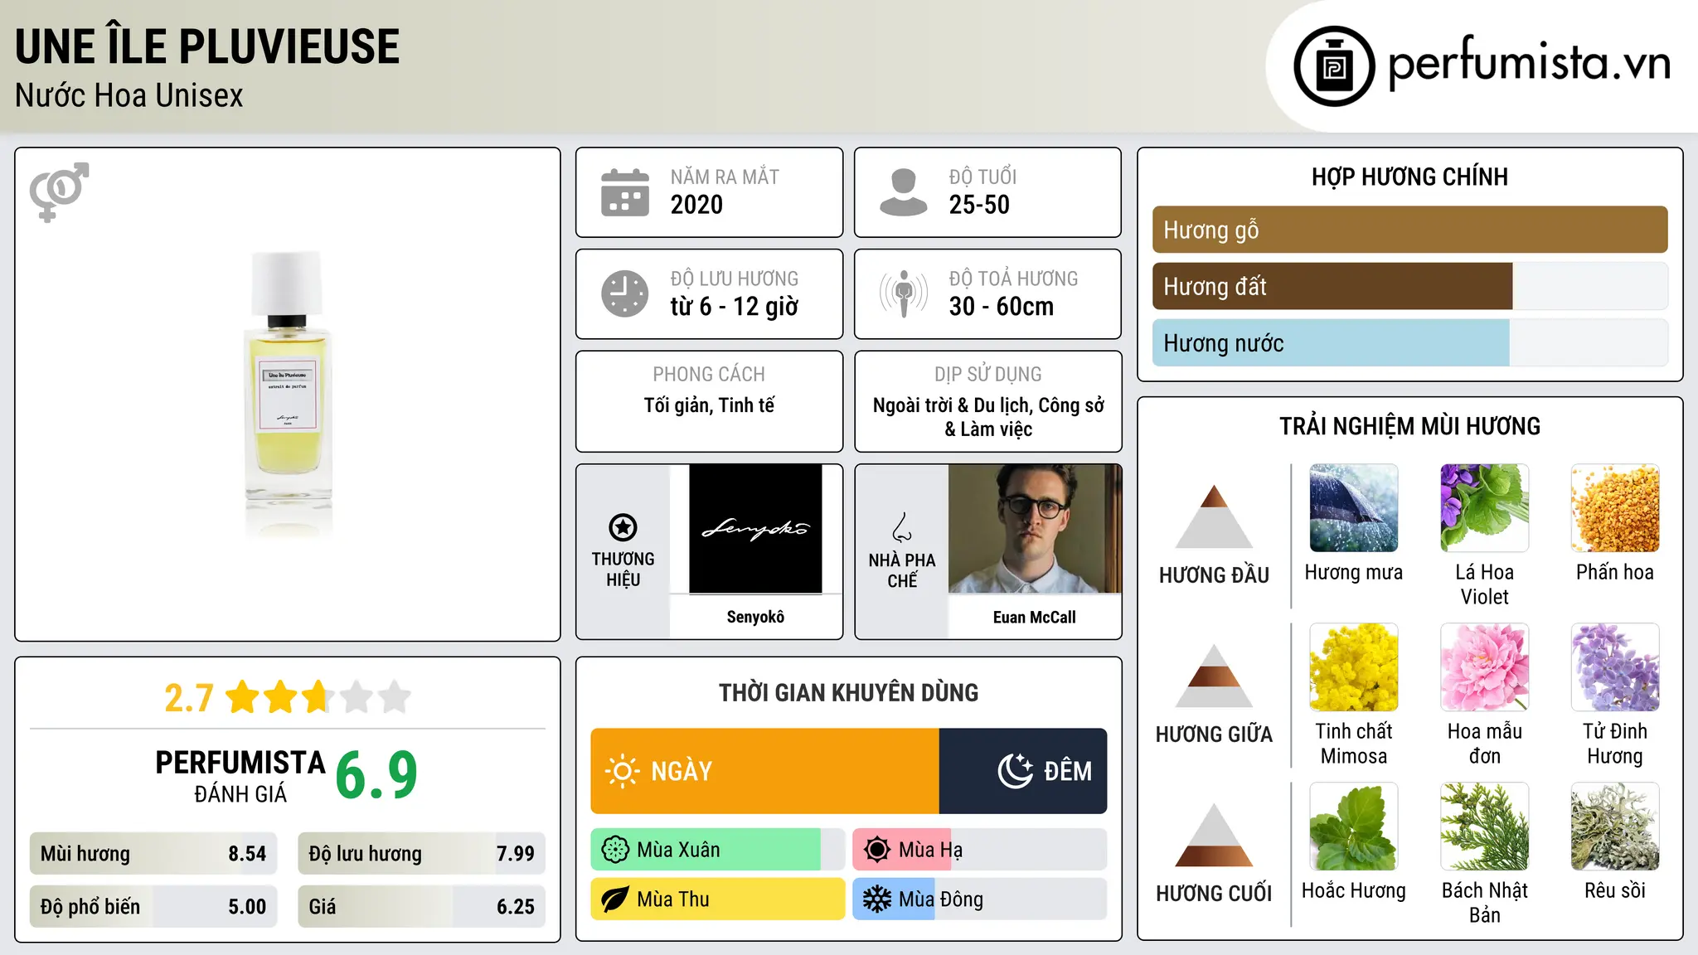Open the Senyokô brand logo image
This screenshot has height=955, width=1698.
(x=755, y=529)
